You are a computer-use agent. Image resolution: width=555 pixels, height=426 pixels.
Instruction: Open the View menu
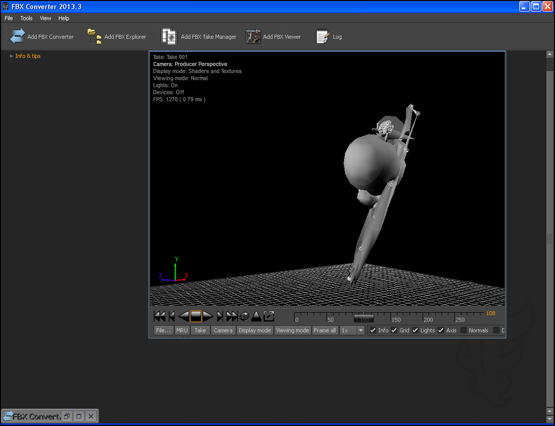click(x=46, y=18)
